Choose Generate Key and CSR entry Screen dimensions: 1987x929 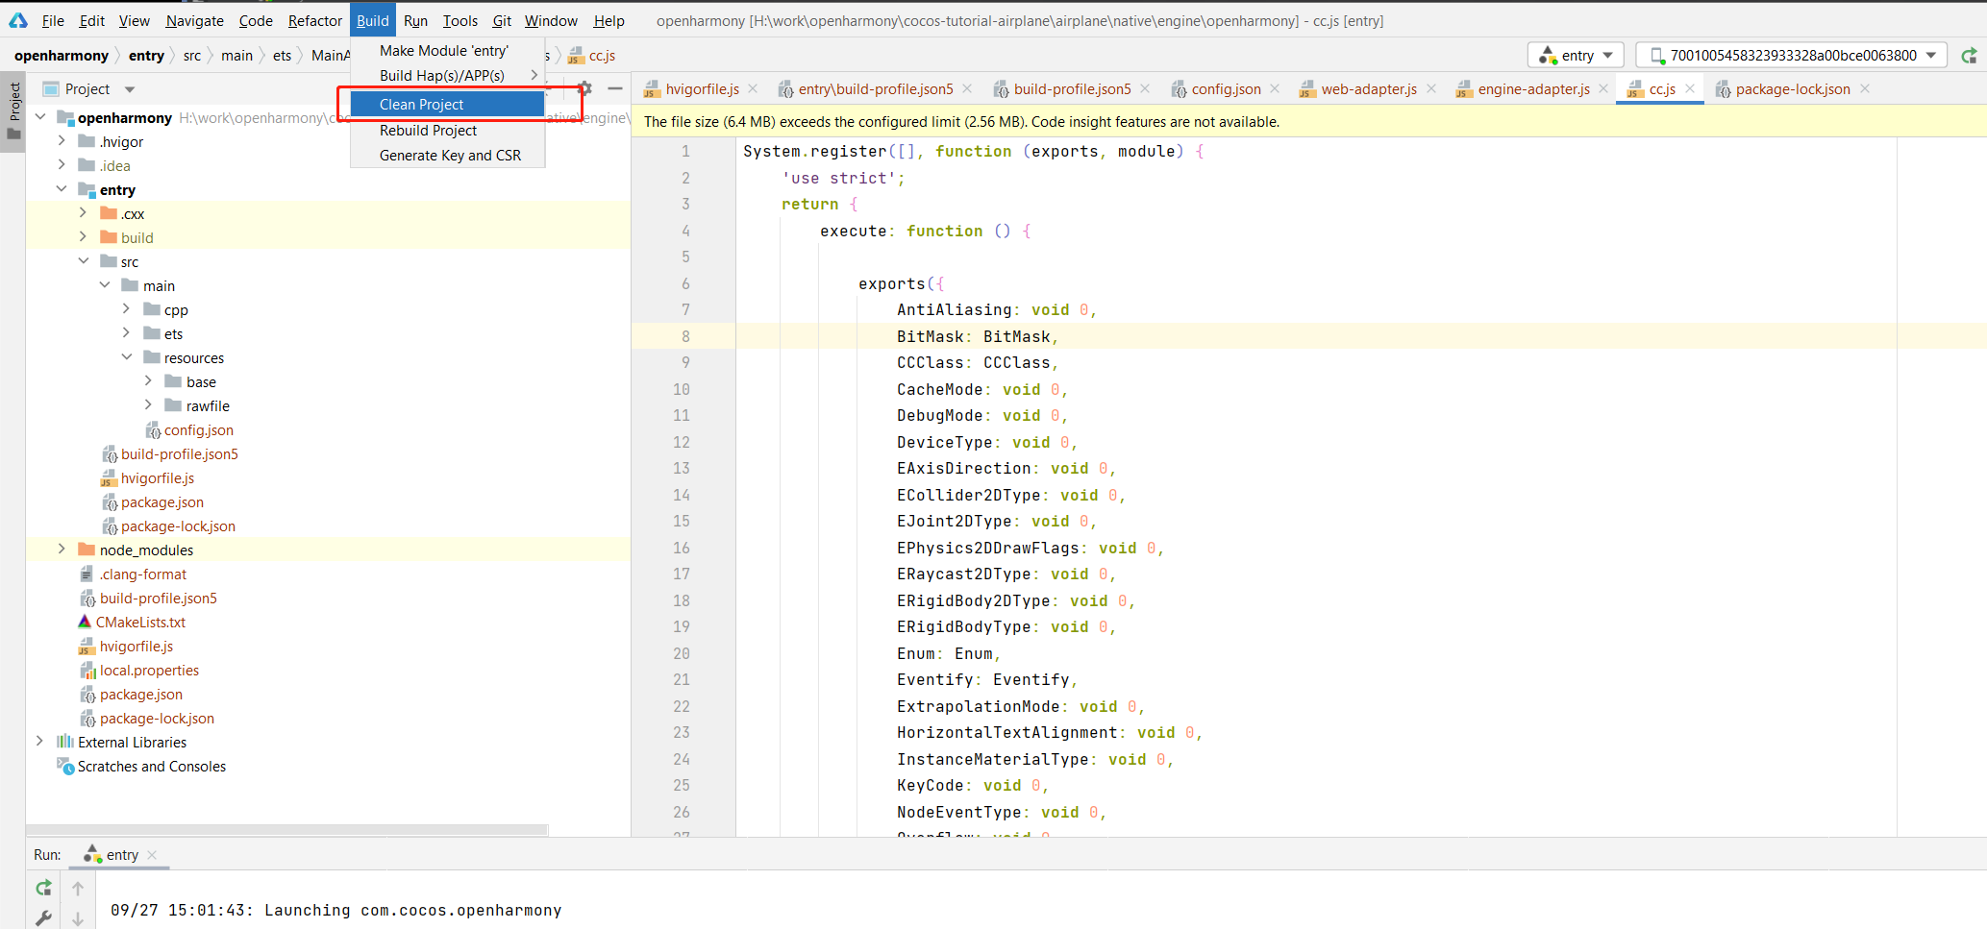448,155
